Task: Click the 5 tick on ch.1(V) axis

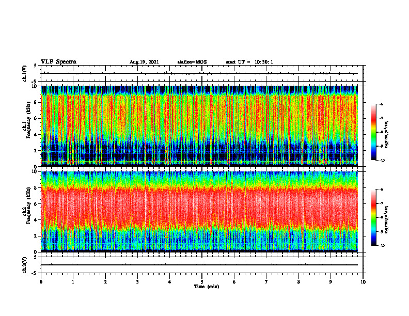Action: [x=36, y=66]
